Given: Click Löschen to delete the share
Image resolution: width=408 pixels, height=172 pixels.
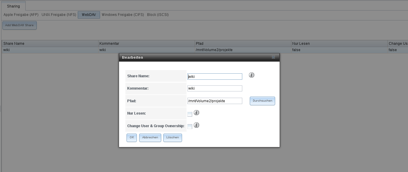Looking at the screenshot, I should point(173,137).
